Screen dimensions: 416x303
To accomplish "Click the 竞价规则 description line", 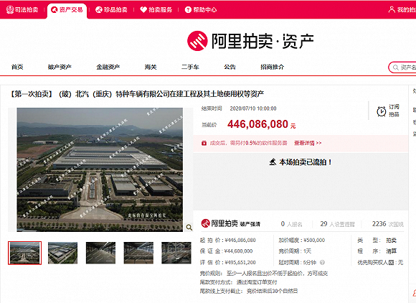I will click(264, 274).
